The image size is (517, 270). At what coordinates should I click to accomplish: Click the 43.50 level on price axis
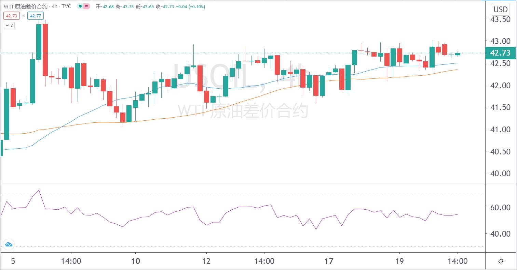pos(500,19)
